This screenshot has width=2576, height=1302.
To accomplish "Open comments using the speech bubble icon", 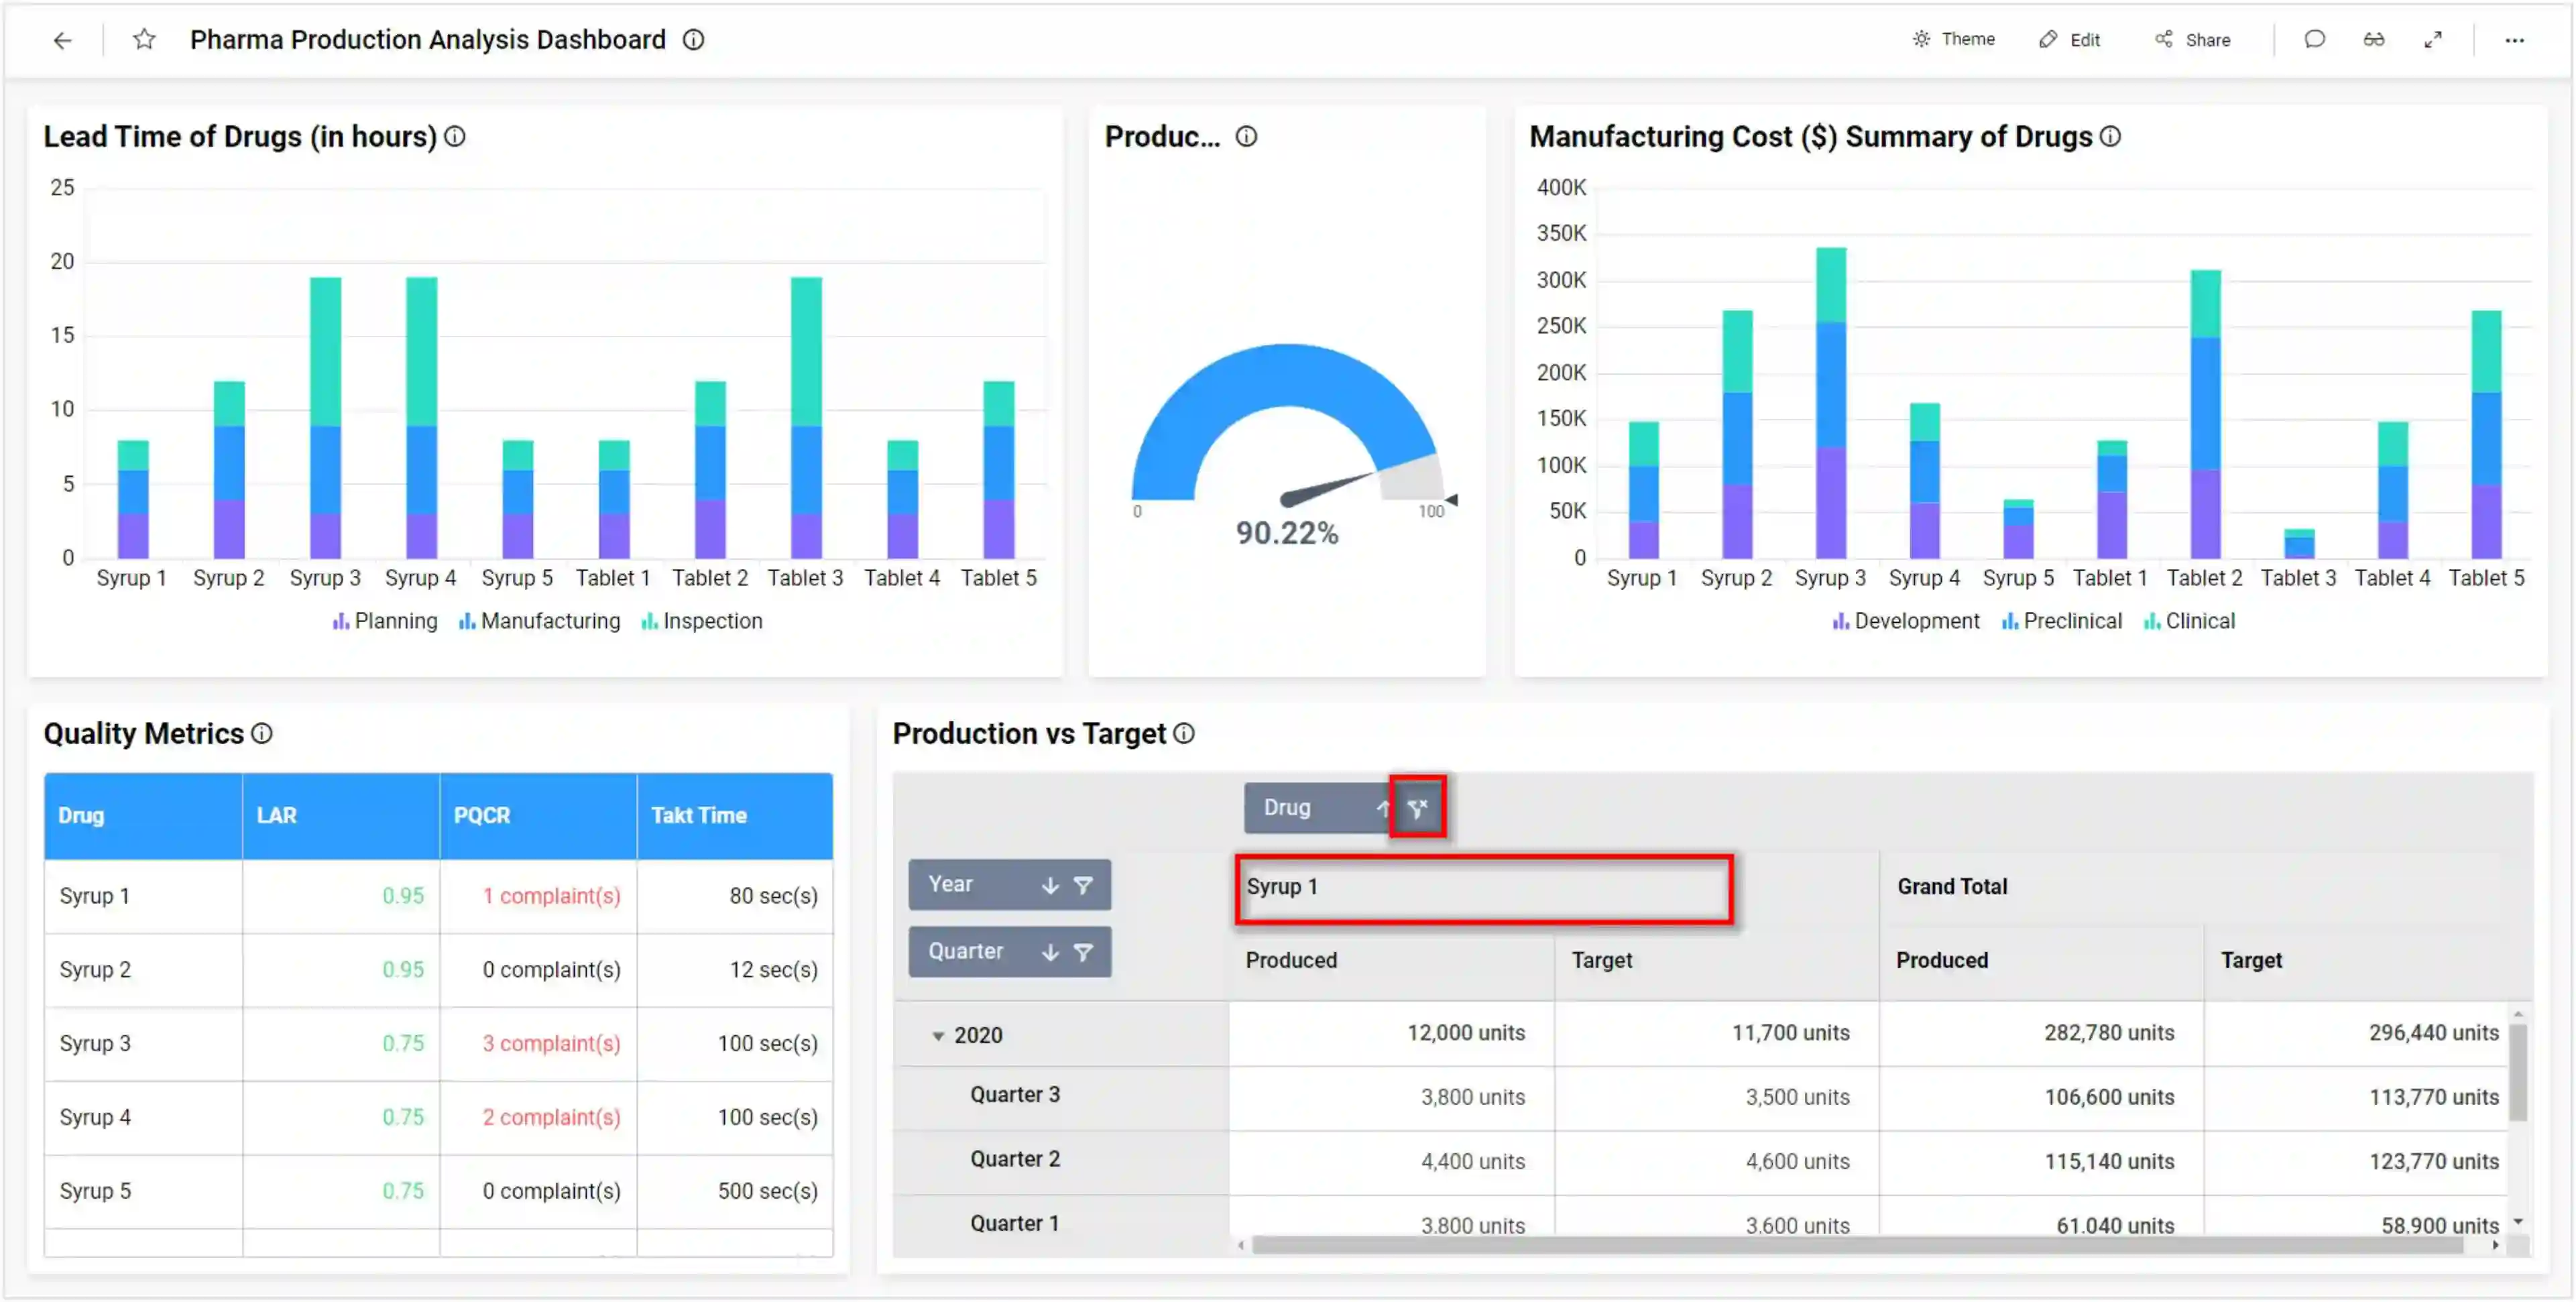I will coord(2315,39).
